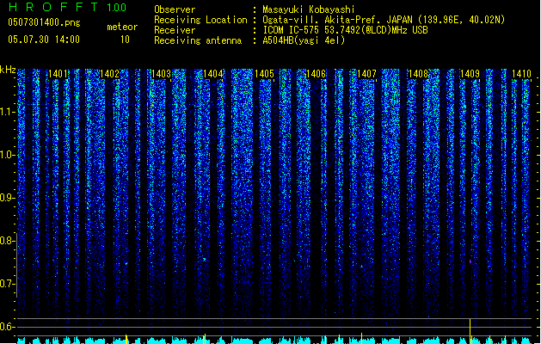This screenshot has height=344, width=541.
Task: Click the 1408 time marker
Action: (x=418, y=74)
